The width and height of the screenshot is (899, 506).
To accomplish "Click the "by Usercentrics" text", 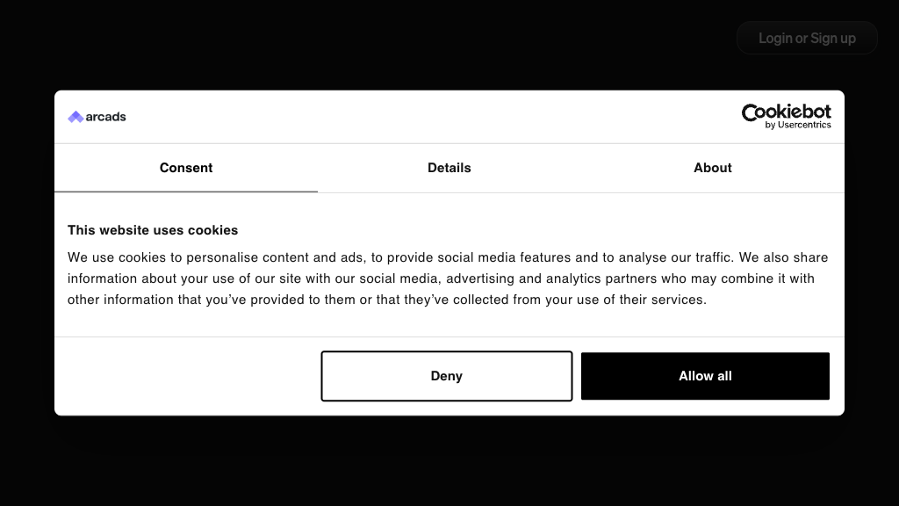I will 798,126.
